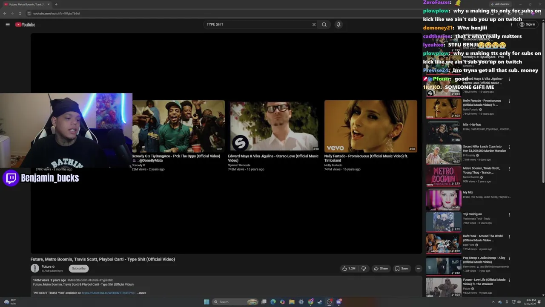Viewport: 545px width, 307px height.
Task: Open Task View on taskbar
Action: [x=264, y=302]
